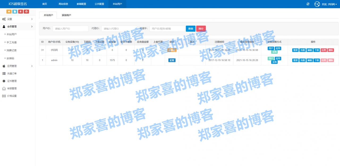
Task: Open 证书管理 via its badge icon
Action: [x=4, y=81]
